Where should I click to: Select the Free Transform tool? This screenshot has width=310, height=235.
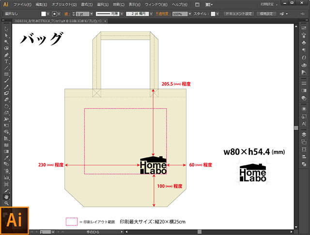[6, 126]
